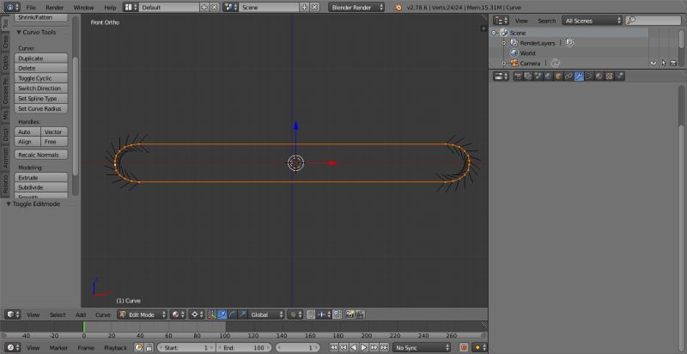
Task: Click Toggle Cyclic button
Action: (x=41, y=78)
